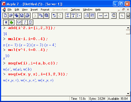Click into the seq(w(i),i={a,b,c}) input line
Viewport: 131px width, 102px height.
[x=33, y=63]
